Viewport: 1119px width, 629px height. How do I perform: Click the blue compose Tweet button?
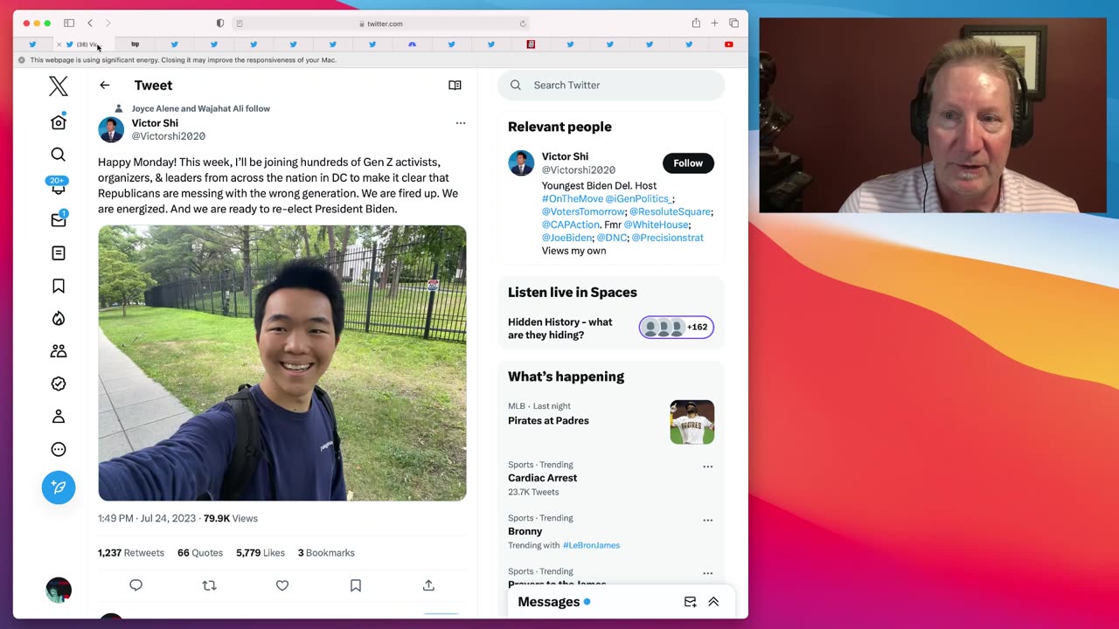tap(59, 487)
